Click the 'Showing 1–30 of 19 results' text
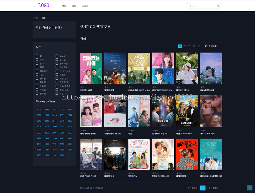 pyautogui.click(x=92, y=188)
